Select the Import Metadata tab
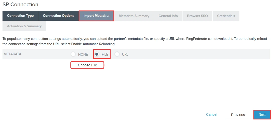The image size is (274, 122). pyautogui.click(x=96, y=16)
